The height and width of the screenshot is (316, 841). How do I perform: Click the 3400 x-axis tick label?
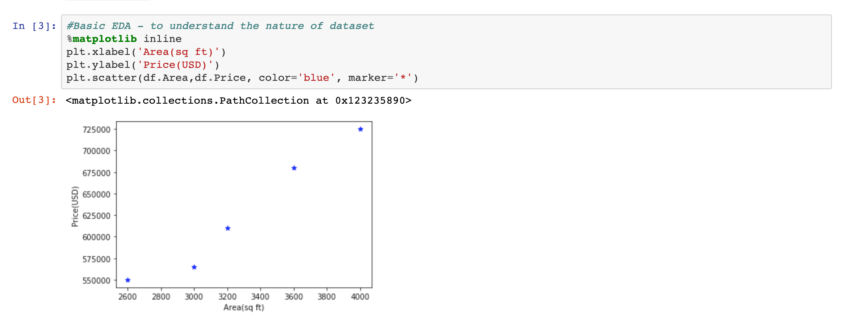(260, 297)
